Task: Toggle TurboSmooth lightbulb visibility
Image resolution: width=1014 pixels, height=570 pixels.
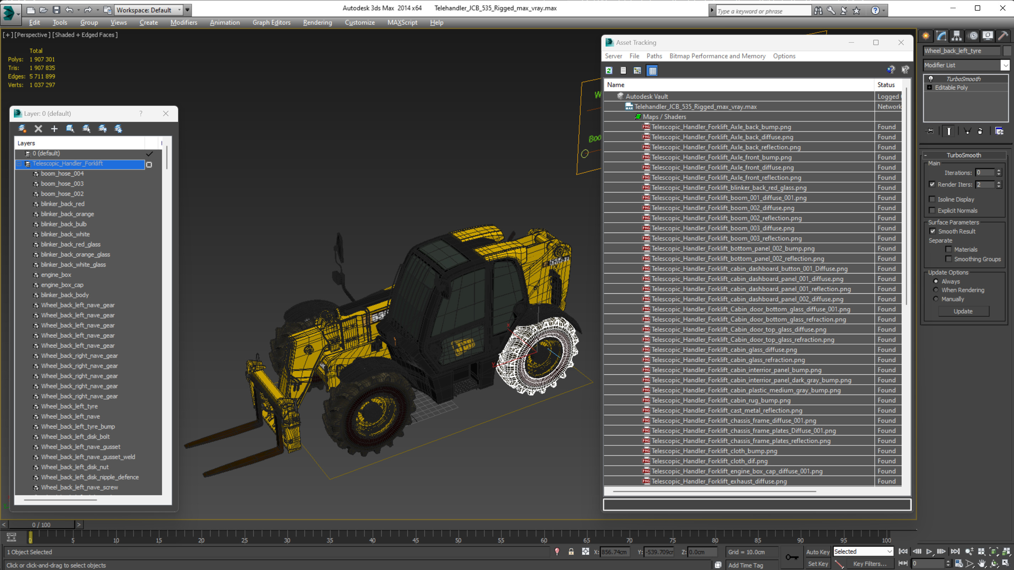Action: [x=931, y=79]
